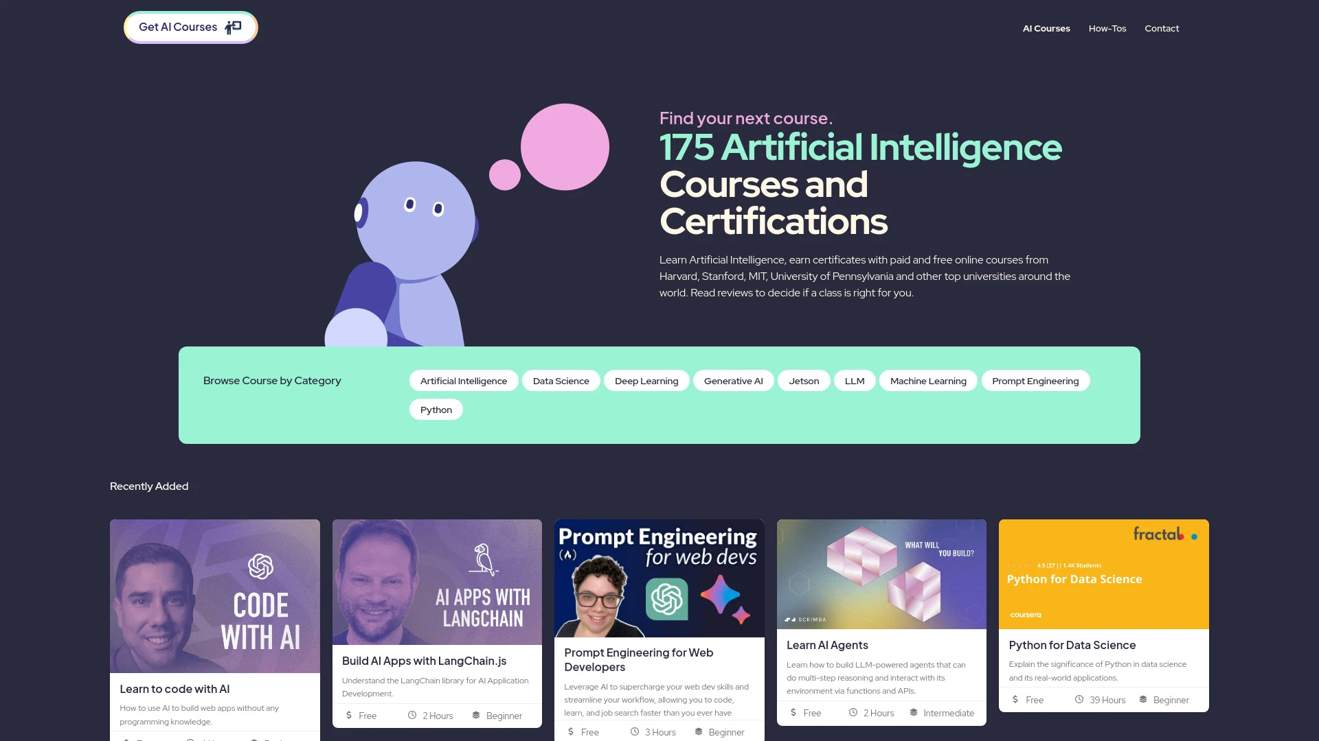Viewport: 1319px width, 741px height.
Task: Click the LLM category tag
Action: [855, 380]
